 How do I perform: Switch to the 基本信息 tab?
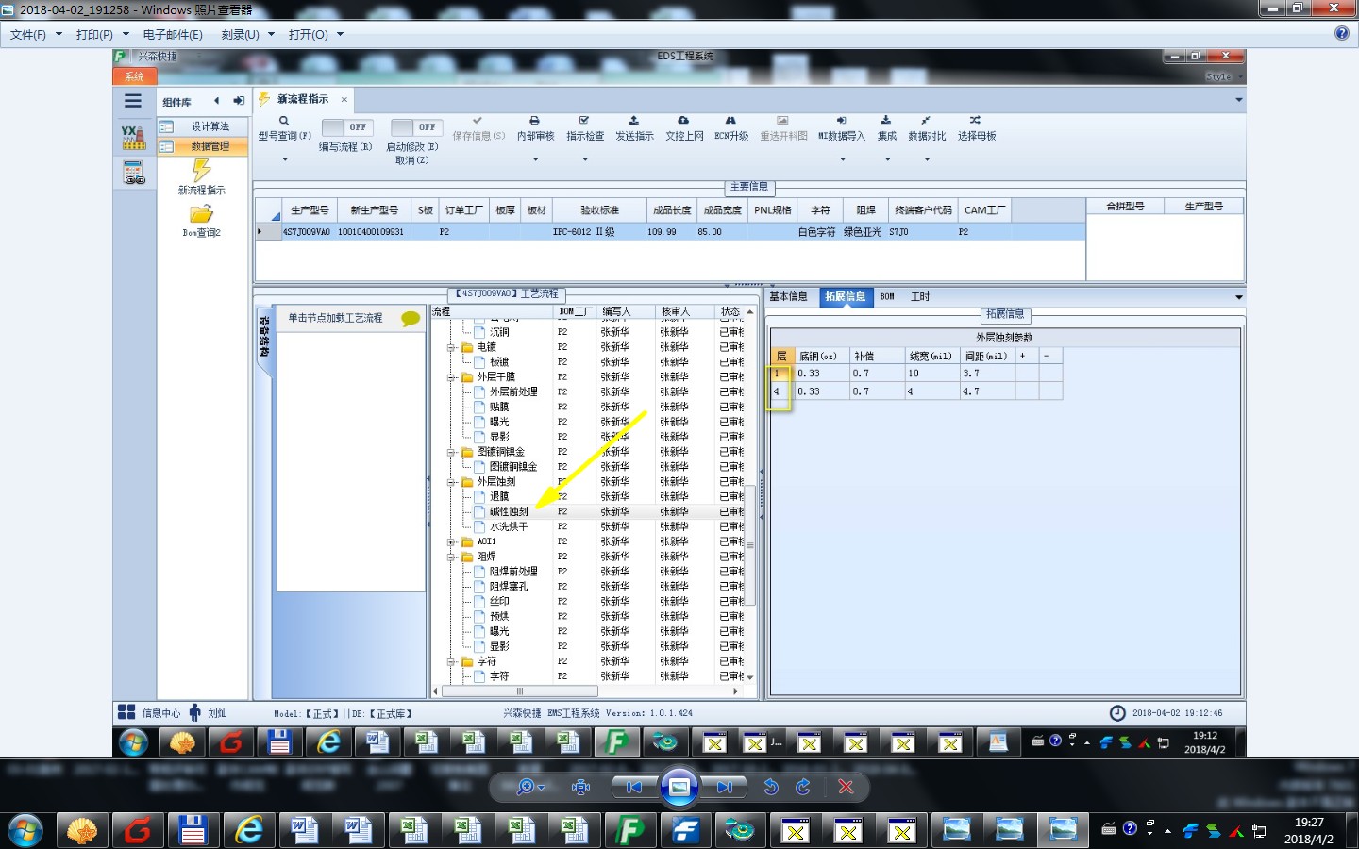[788, 296]
